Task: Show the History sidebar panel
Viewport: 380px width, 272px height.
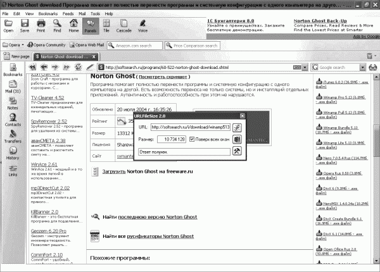Action: [x=13, y=153]
